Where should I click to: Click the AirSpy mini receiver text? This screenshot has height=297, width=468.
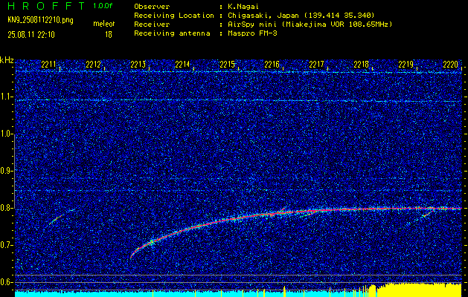310,25
